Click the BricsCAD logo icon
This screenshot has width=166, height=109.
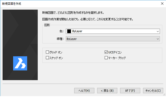pyautogui.click(x=20, y=63)
